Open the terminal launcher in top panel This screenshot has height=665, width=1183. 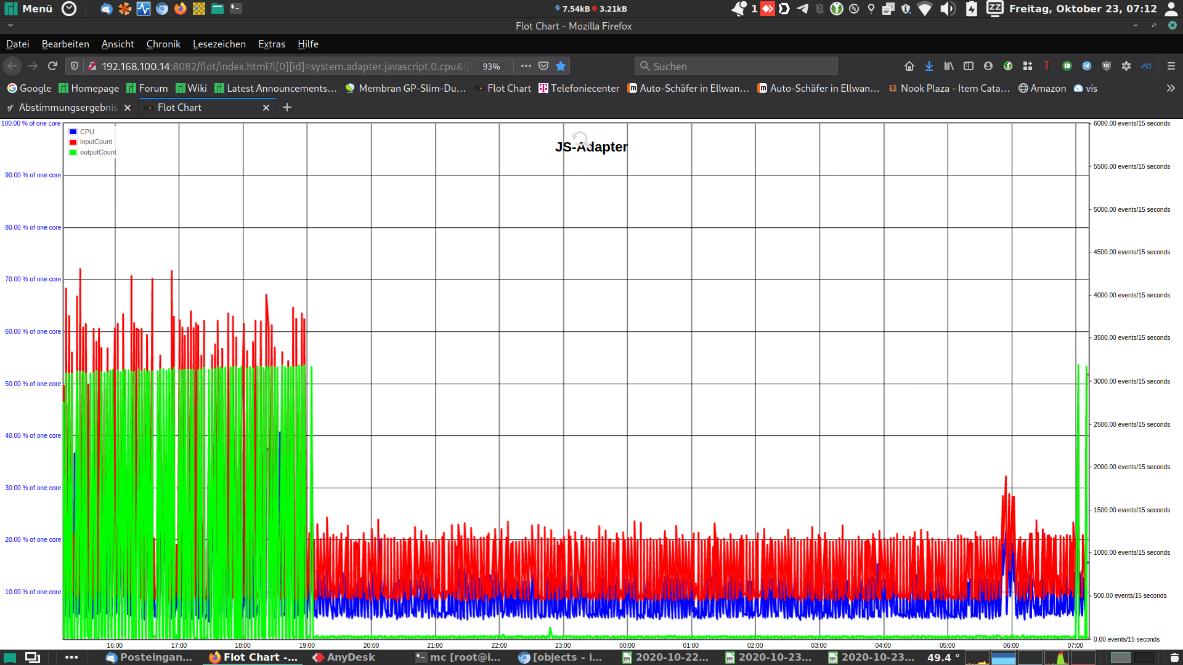coord(236,9)
